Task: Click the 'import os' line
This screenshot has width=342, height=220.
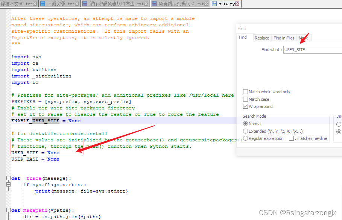Action: [25, 63]
